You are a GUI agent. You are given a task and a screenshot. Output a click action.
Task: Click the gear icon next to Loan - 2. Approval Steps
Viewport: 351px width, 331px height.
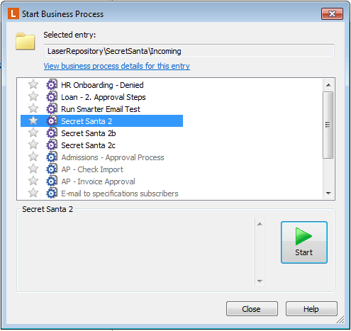coord(52,96)
